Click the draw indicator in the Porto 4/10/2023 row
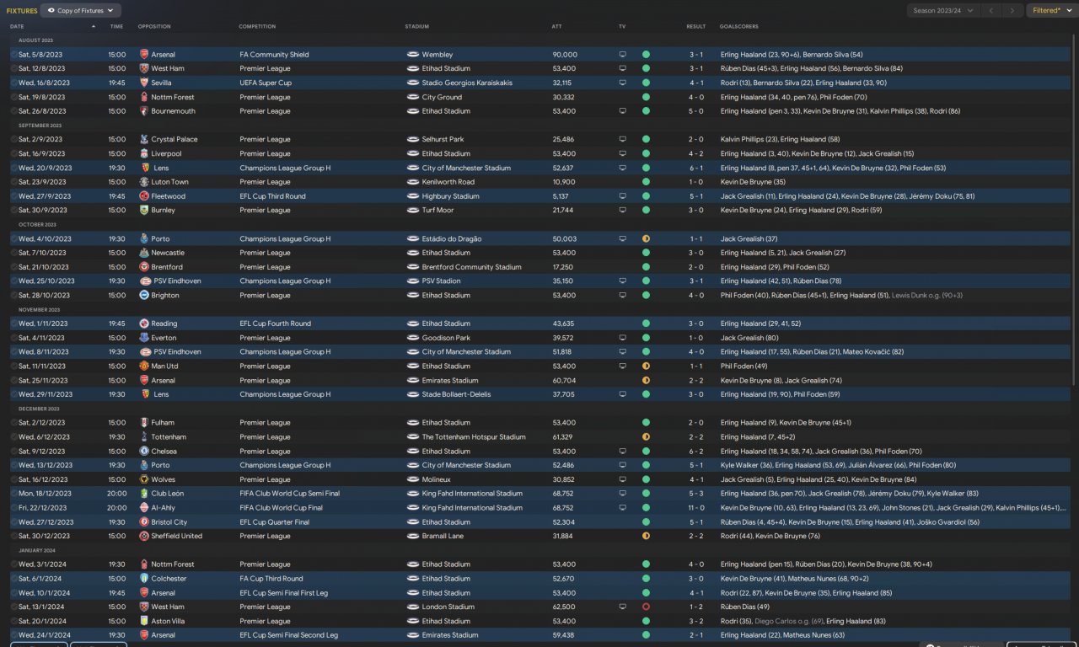 pyautogui.click(x=646, y=238)
